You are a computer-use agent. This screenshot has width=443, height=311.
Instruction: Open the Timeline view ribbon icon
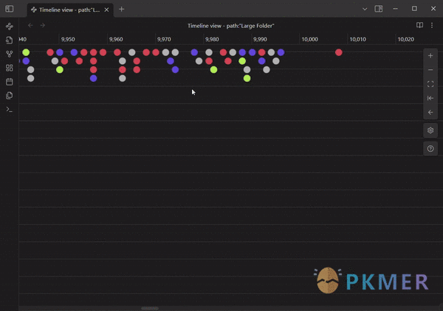10,27
